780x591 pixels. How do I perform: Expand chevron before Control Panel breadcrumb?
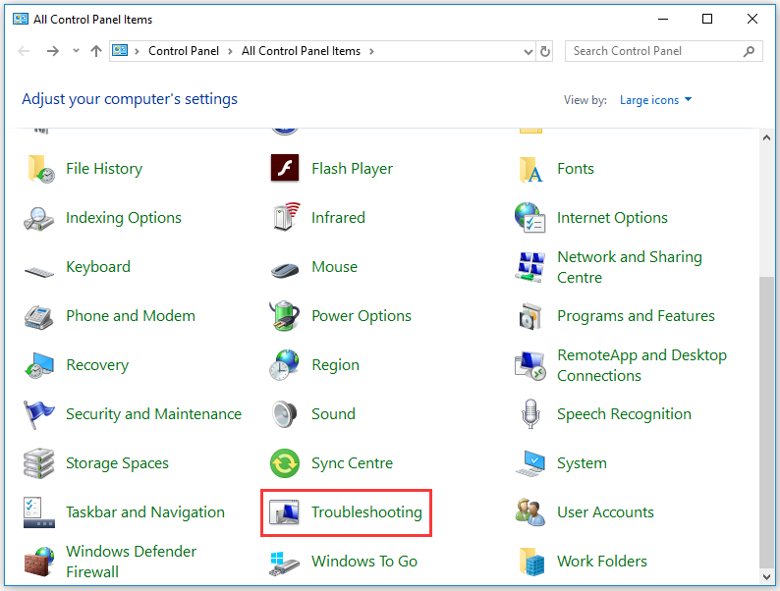click(137, 51)
